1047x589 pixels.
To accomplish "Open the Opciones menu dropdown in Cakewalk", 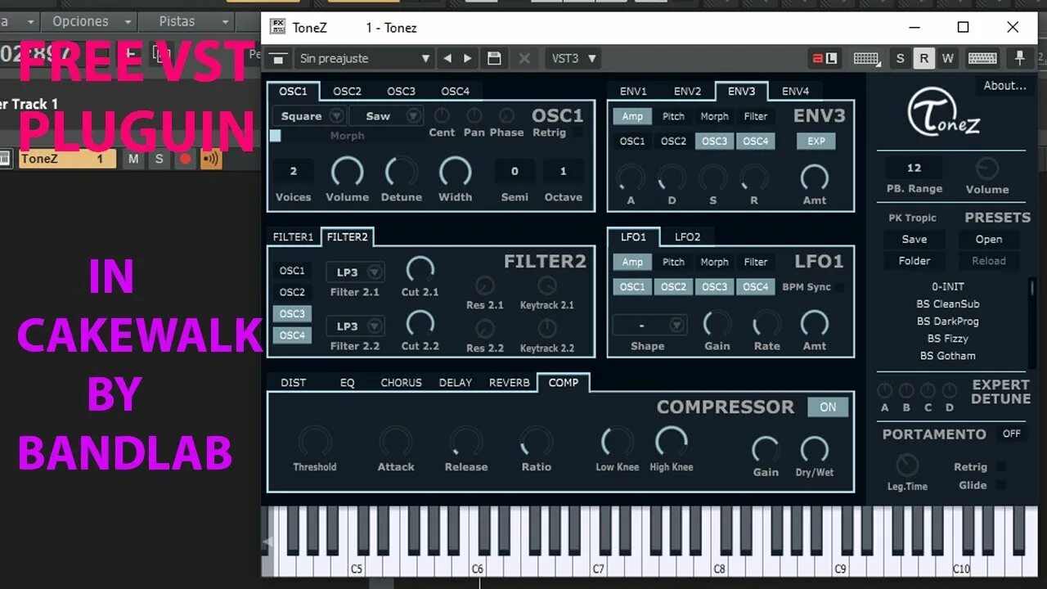I will pos(88,21).
